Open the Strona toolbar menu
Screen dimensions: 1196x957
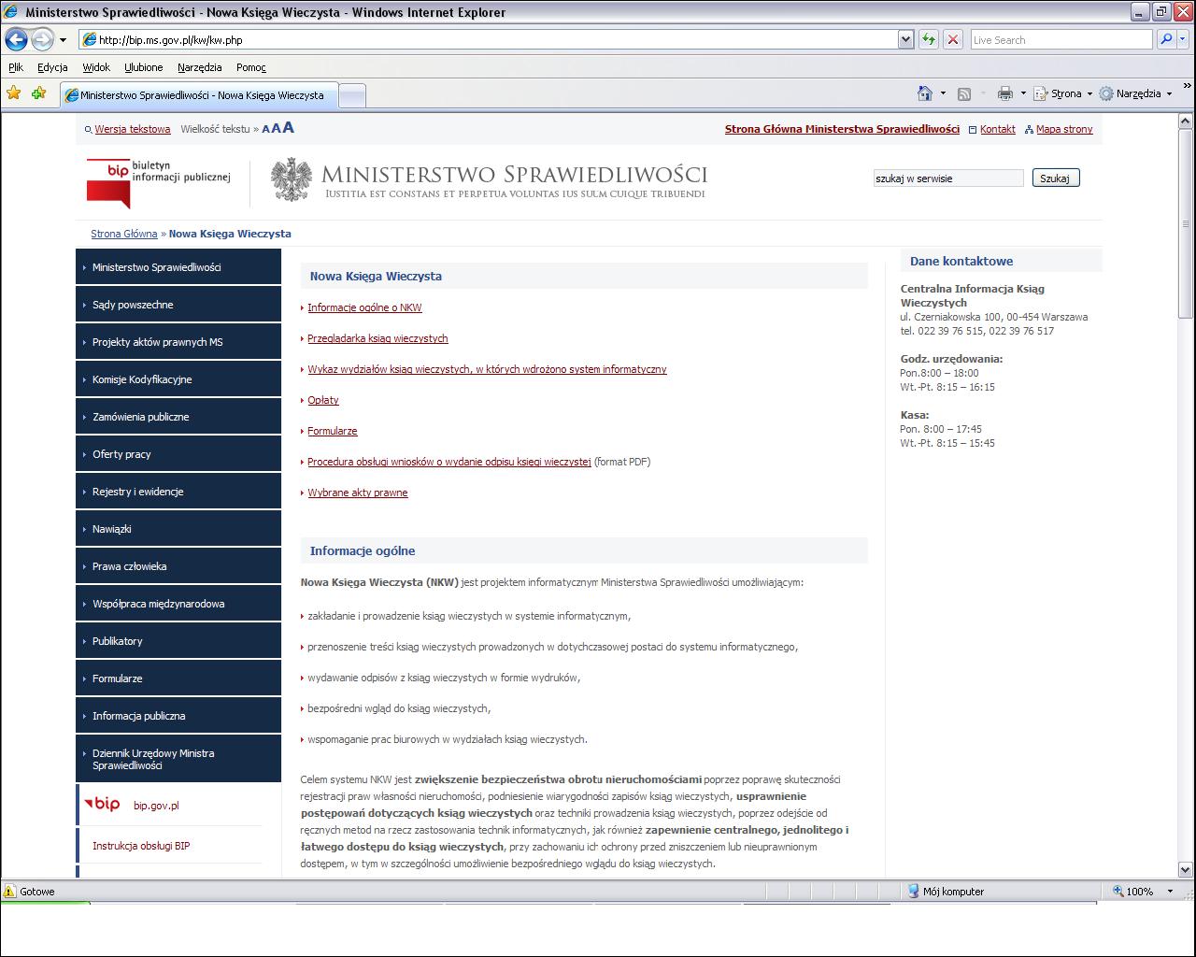tap(1063, 93)
